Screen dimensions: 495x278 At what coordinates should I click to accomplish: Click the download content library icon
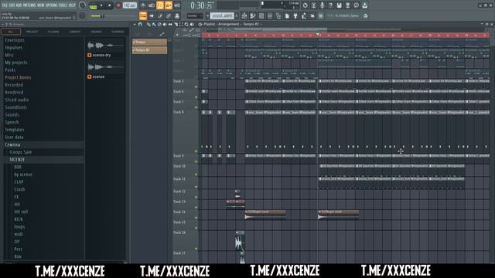pos(364,5)
